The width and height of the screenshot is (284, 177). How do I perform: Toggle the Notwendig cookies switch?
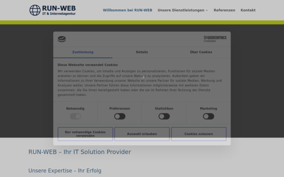(x=75, y=116)
